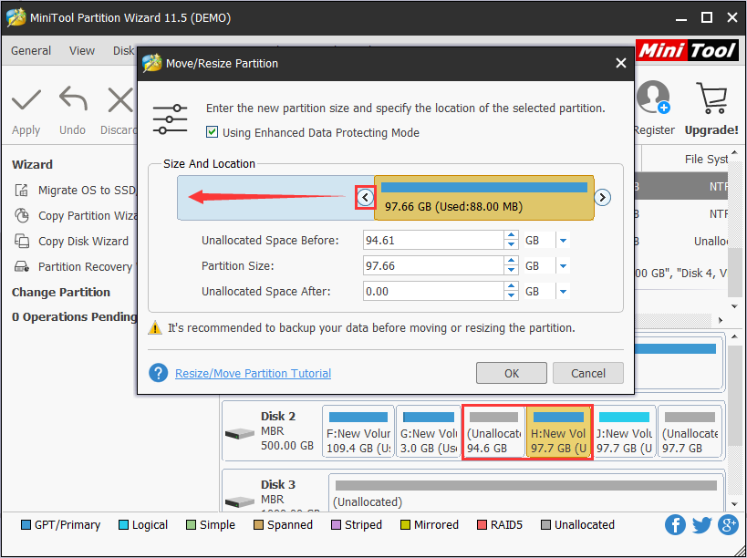Click the Register user icon

653,98
